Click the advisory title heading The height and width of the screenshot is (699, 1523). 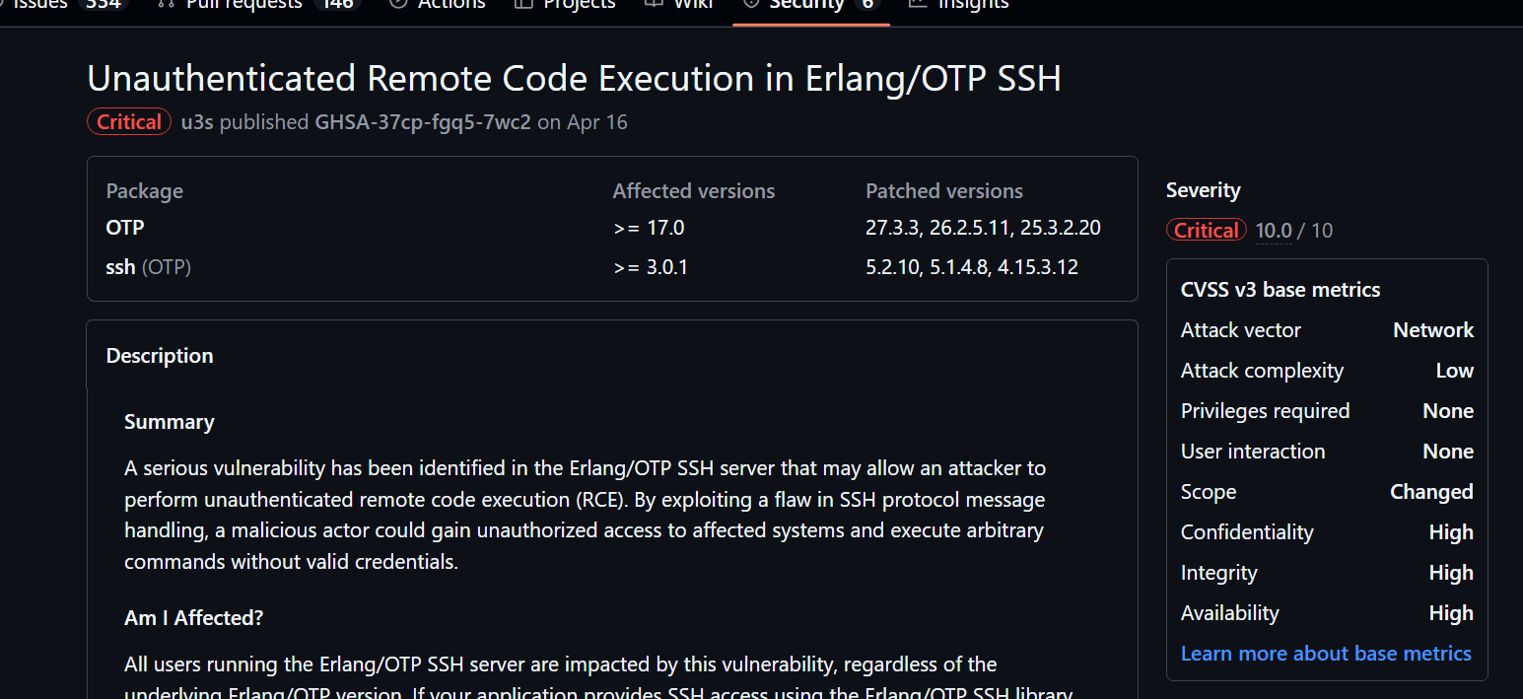[575, 79]
